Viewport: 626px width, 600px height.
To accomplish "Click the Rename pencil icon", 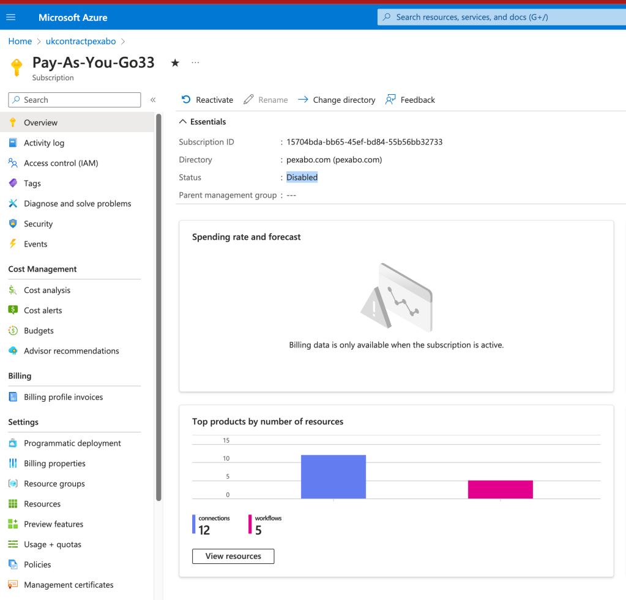I will tap(248, 99).
